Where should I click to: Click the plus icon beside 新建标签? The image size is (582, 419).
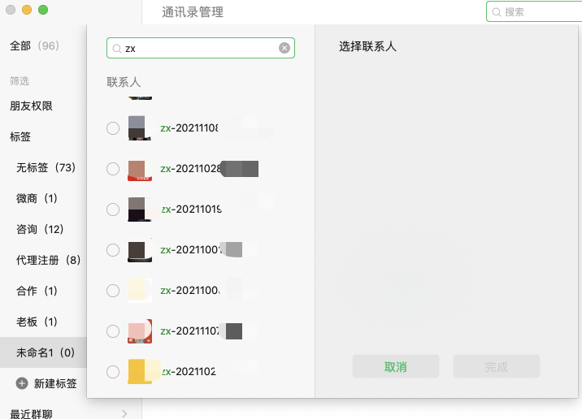[22, 383]
